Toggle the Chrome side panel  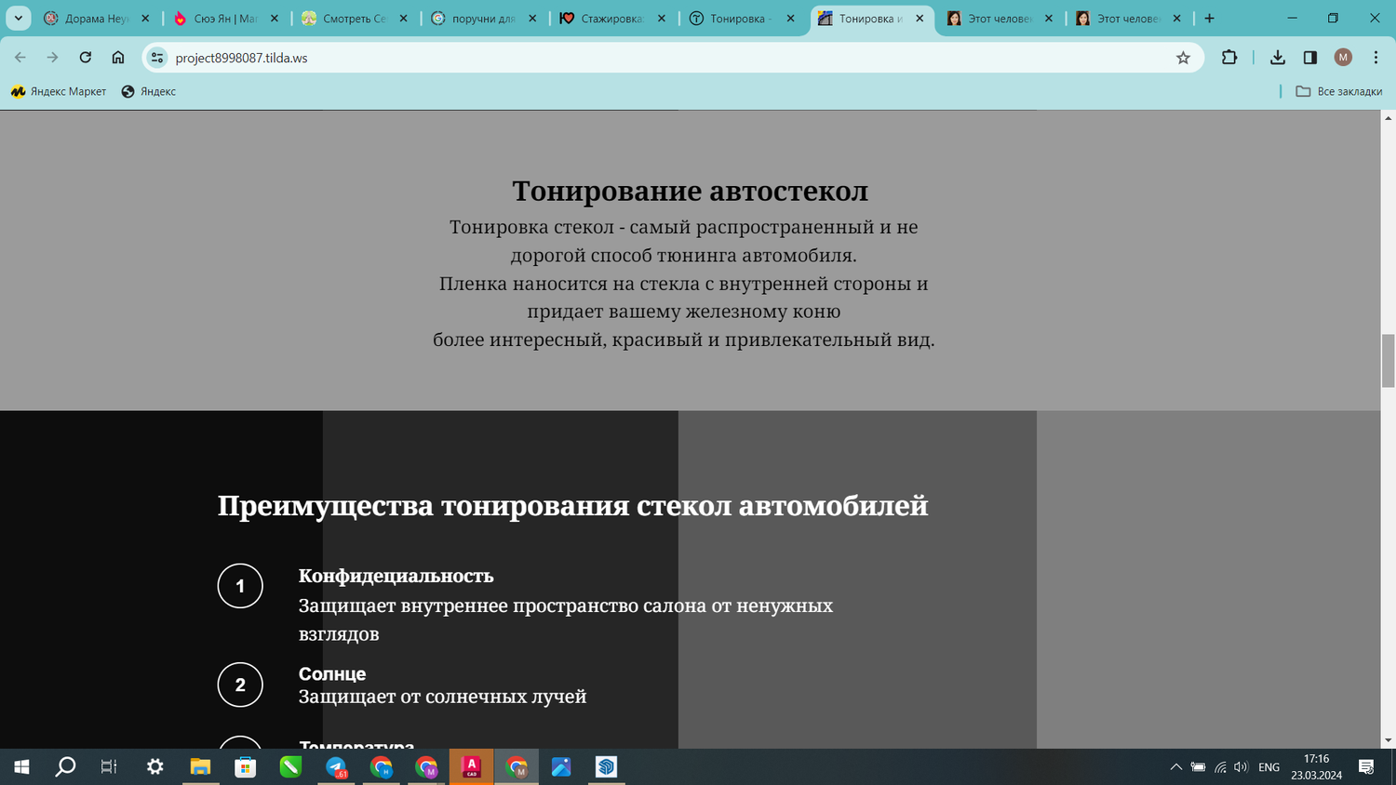tap(1310, 58)
